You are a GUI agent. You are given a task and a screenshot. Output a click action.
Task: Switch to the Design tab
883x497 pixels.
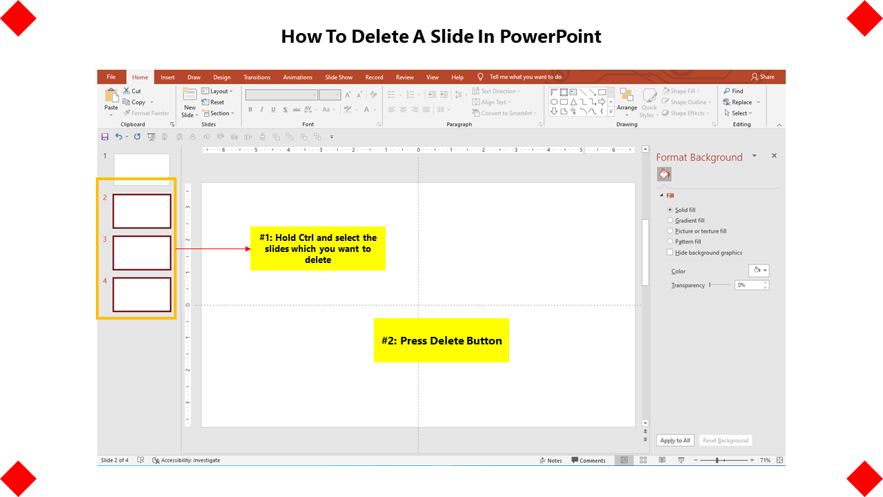click(x=222, y=77)
